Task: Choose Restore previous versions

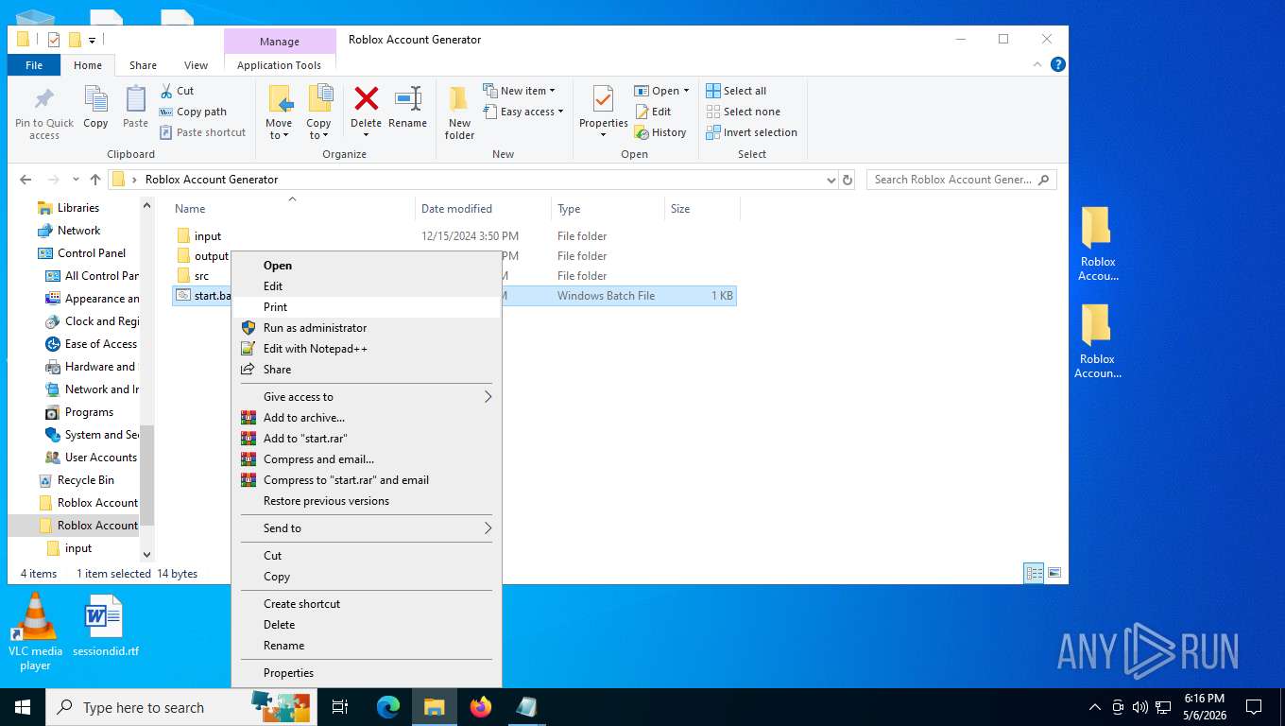Action: tap(367, 501)
